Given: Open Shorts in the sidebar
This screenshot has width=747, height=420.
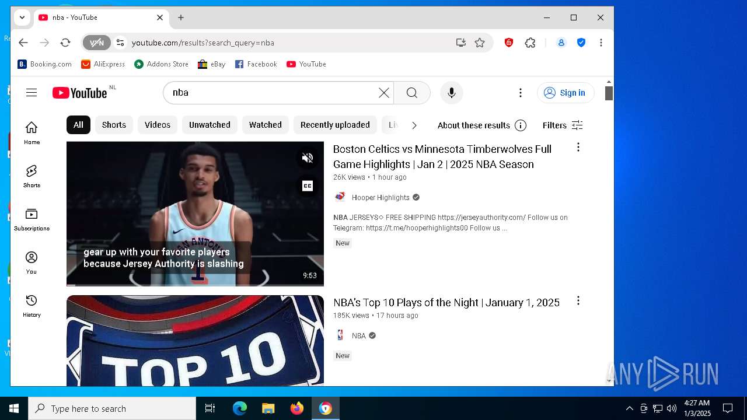Looking at the screenshot, I should [x=32, y=176].
